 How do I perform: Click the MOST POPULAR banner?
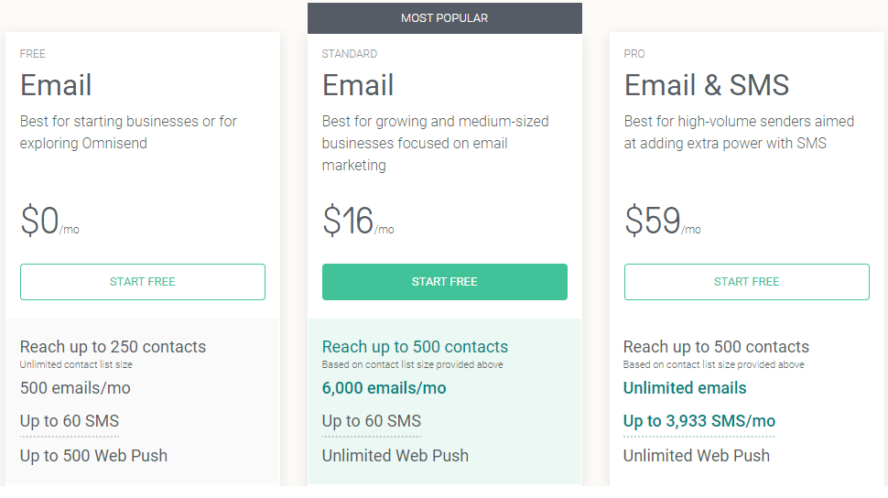(x=445, y=18)
